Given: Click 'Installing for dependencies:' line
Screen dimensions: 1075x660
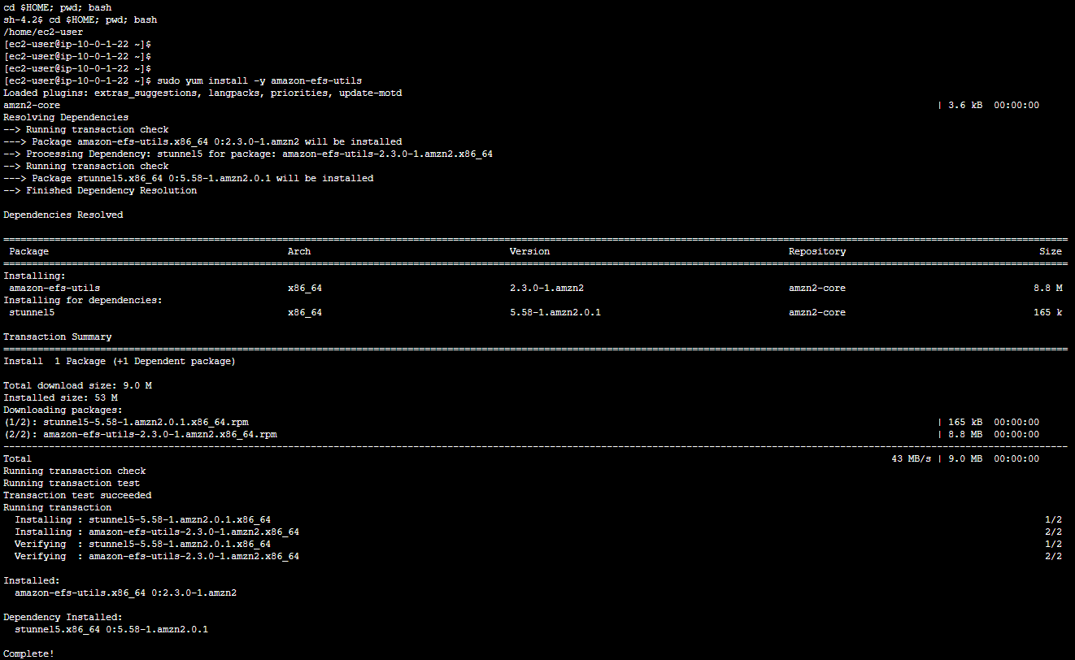Looking at the screenshot, I should (83, 300).
